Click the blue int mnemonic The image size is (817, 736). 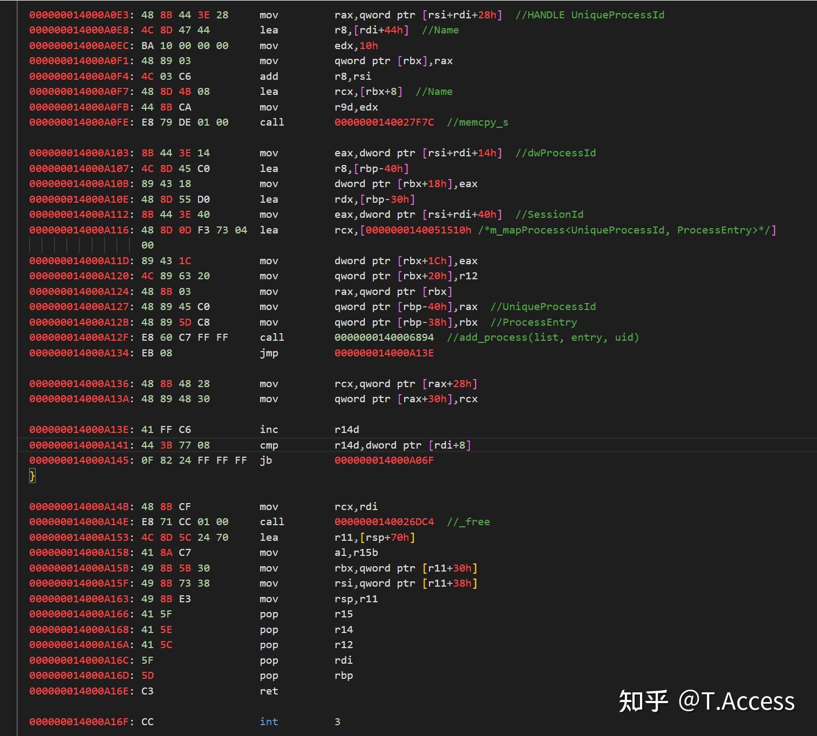[269, 722]
